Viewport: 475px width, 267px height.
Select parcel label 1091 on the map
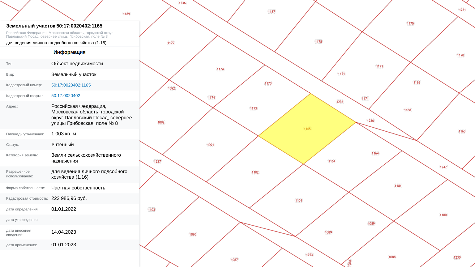point(211,145)
